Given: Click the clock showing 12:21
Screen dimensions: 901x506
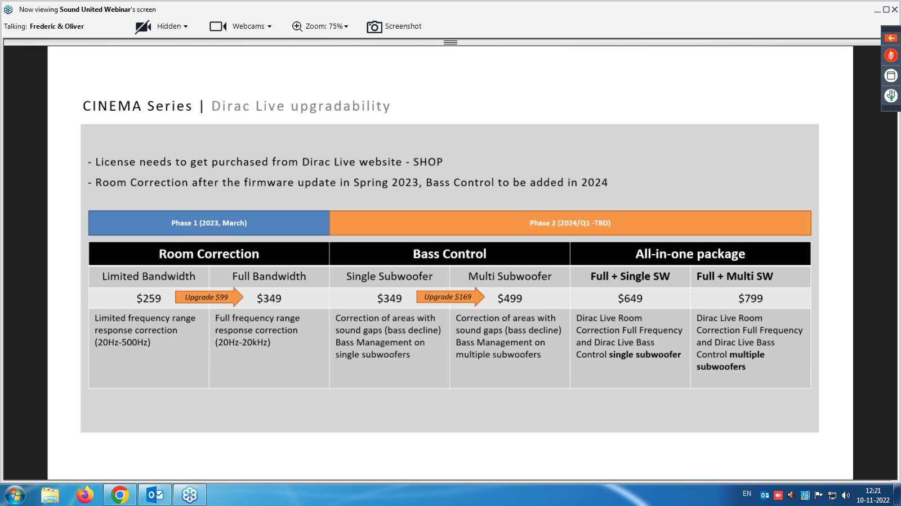Looking at the screenshot, I should pos(873,491).
